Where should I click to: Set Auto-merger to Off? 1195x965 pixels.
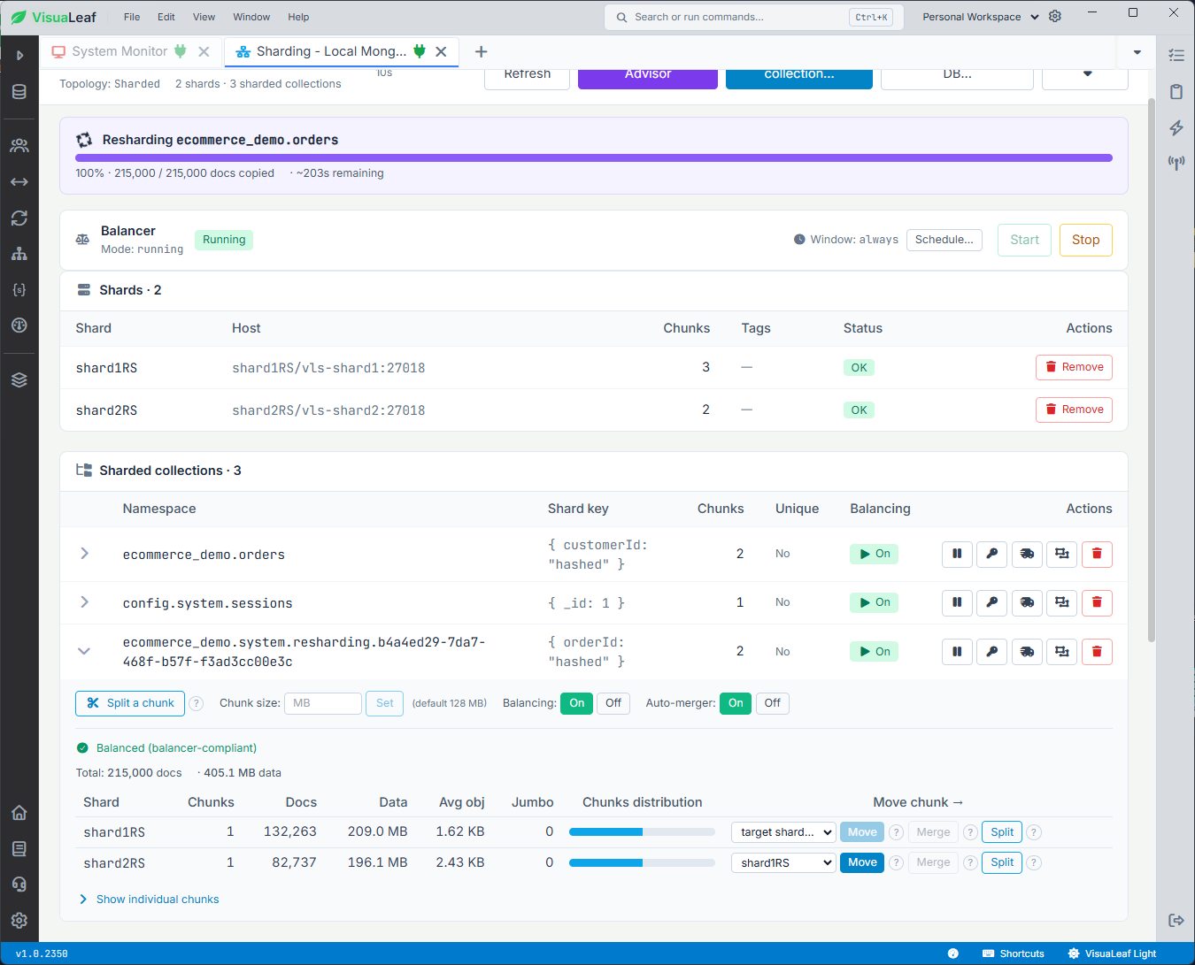(772, 703)
